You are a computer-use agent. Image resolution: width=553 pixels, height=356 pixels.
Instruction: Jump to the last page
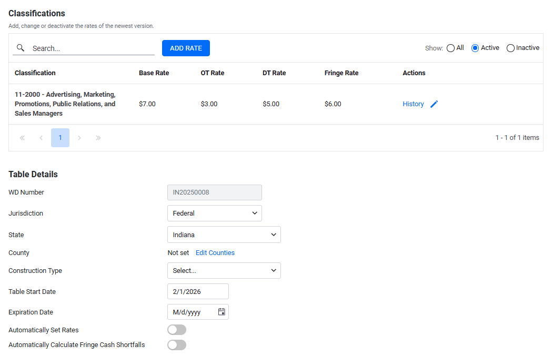click(98, 138)
